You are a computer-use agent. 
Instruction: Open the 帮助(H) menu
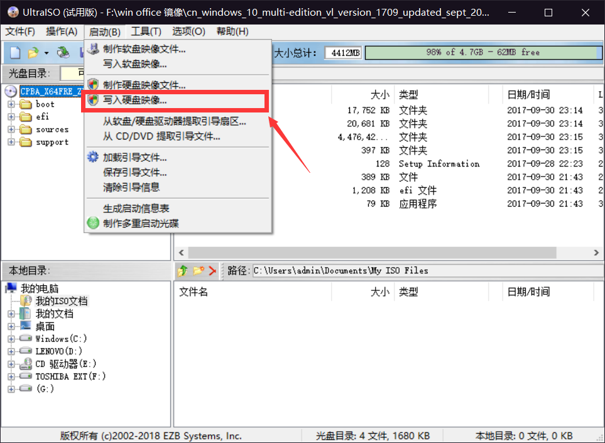tap(232, 31)
